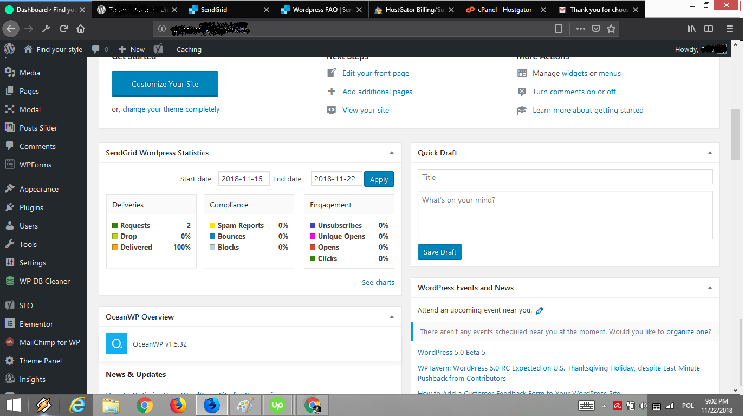Click change your theme completely link
Viewport: 752px width, 416px height.
(x=171, y=109)
